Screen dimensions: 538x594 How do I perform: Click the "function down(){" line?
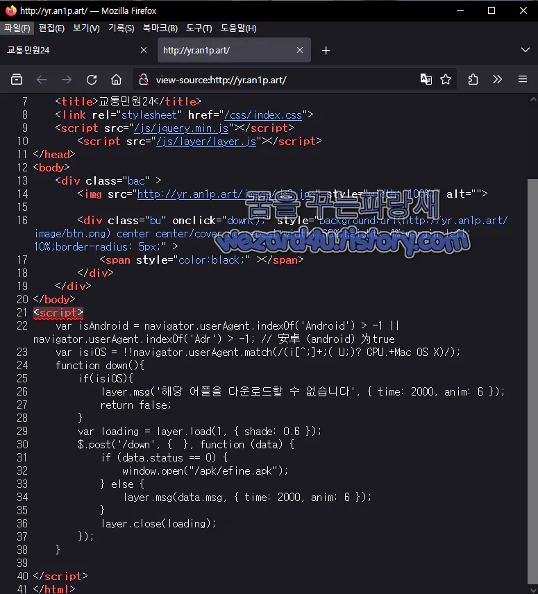(x=100, y=366)
